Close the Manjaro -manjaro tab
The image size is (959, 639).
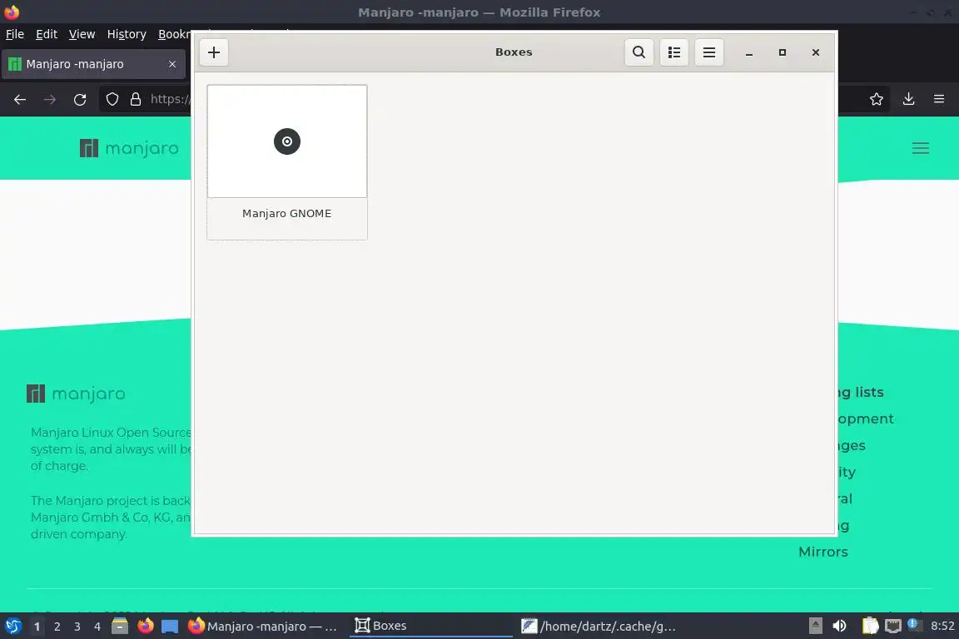(172, 64)
